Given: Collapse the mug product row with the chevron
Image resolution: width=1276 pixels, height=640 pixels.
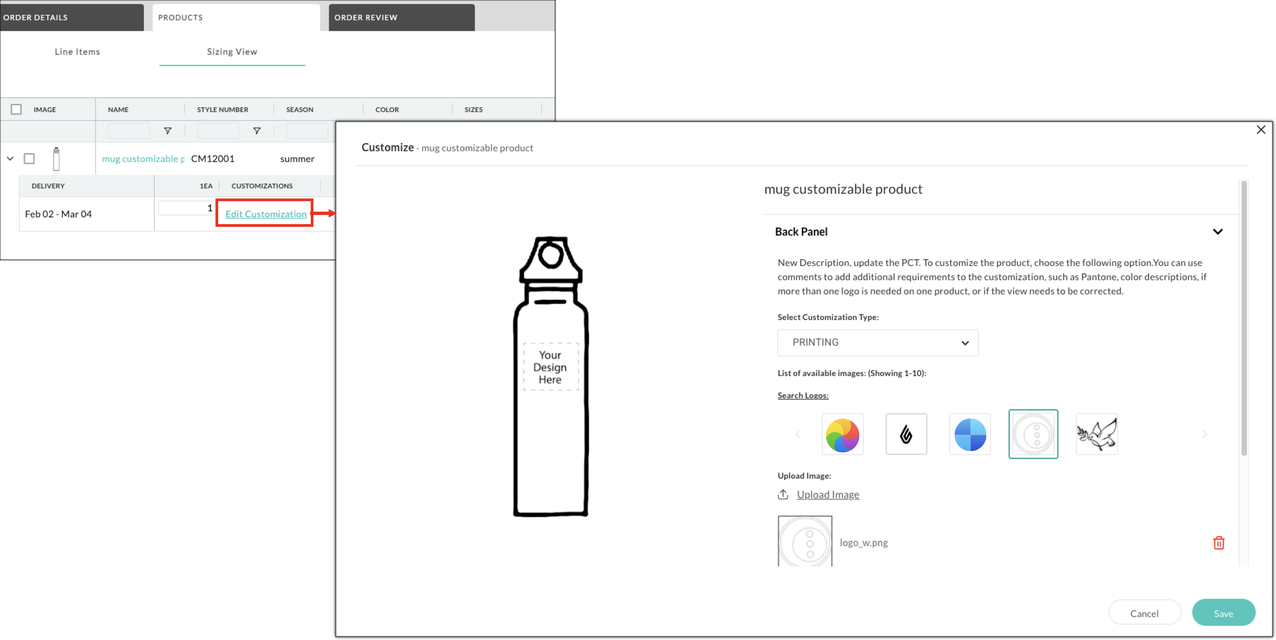Looking at the screenshot, I should tap(10, 158).
